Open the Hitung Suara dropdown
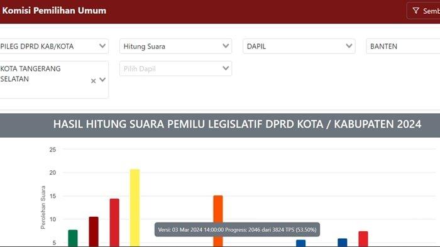The image size is (440, 247). pos(175,47)
